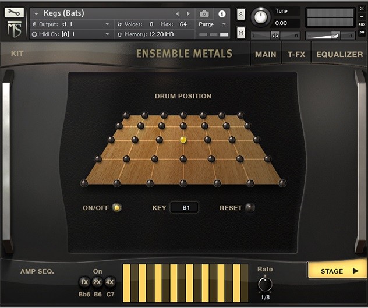
Task: Select node directly above yellow node
Action: point(183,126)
